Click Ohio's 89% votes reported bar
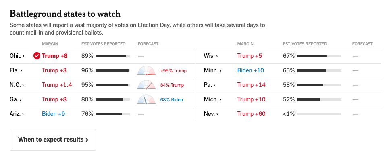The width and height of the screenshot is (391, 154). 113,56
